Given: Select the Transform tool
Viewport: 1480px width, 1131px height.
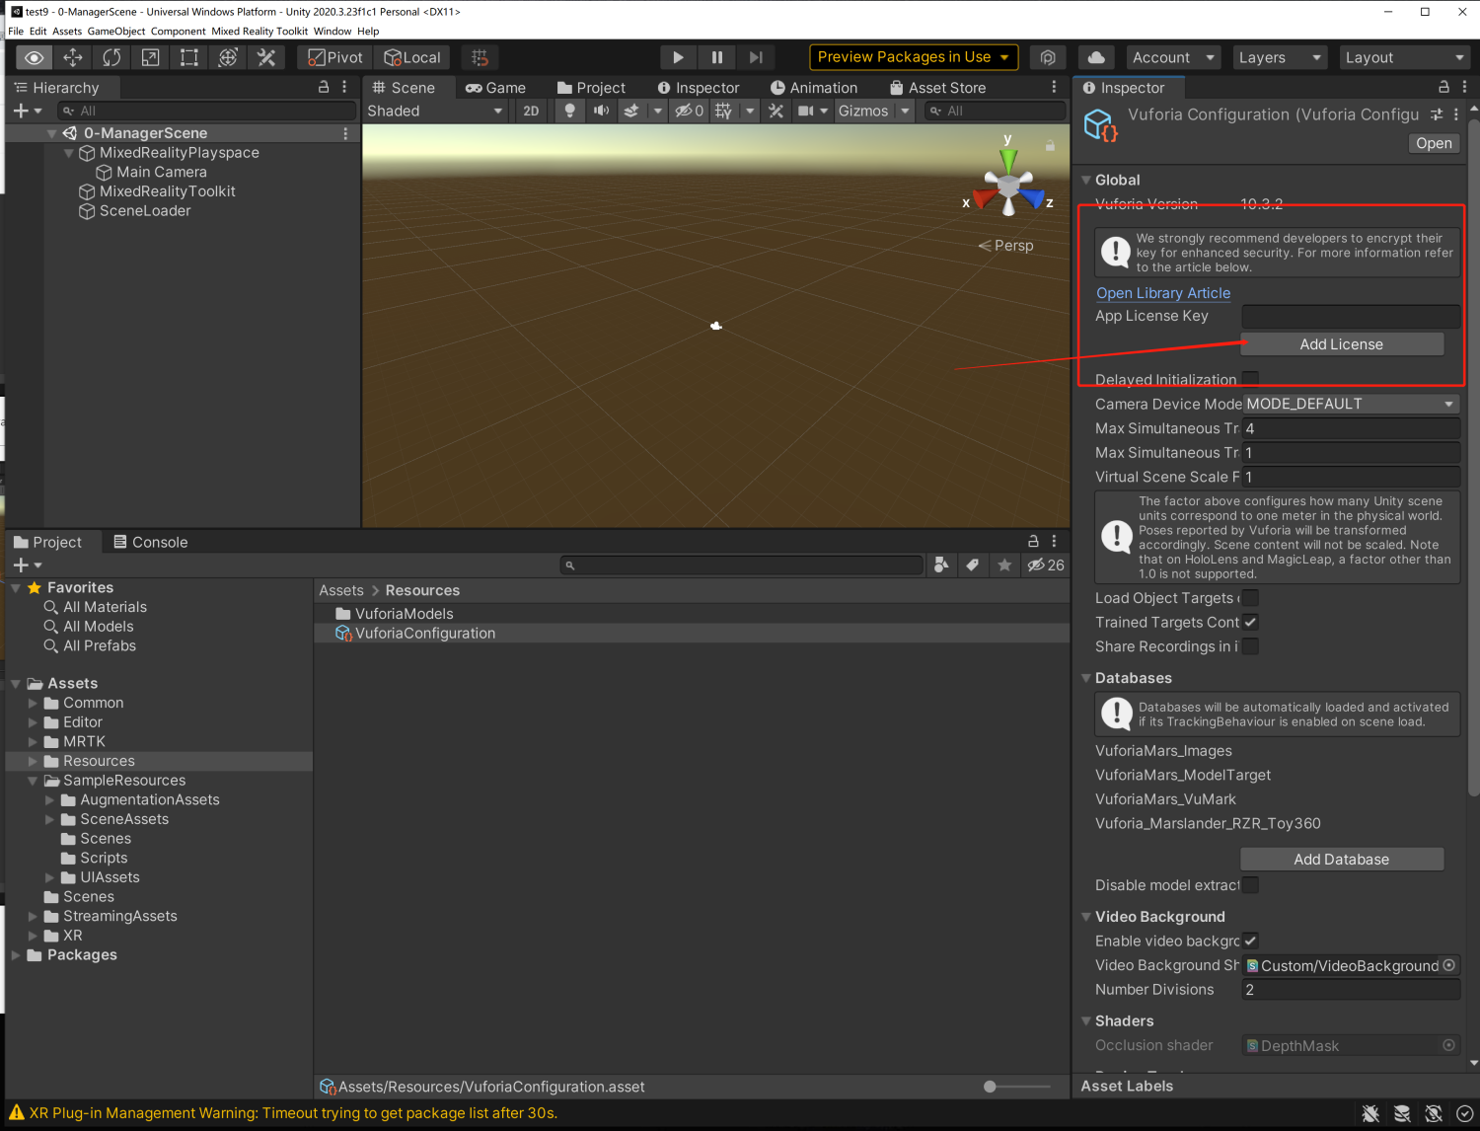Looking at the screenshot, I should tap(227, 57).
